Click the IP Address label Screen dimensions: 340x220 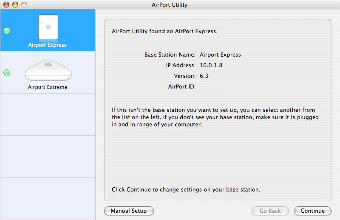click(x=181, y=65)
